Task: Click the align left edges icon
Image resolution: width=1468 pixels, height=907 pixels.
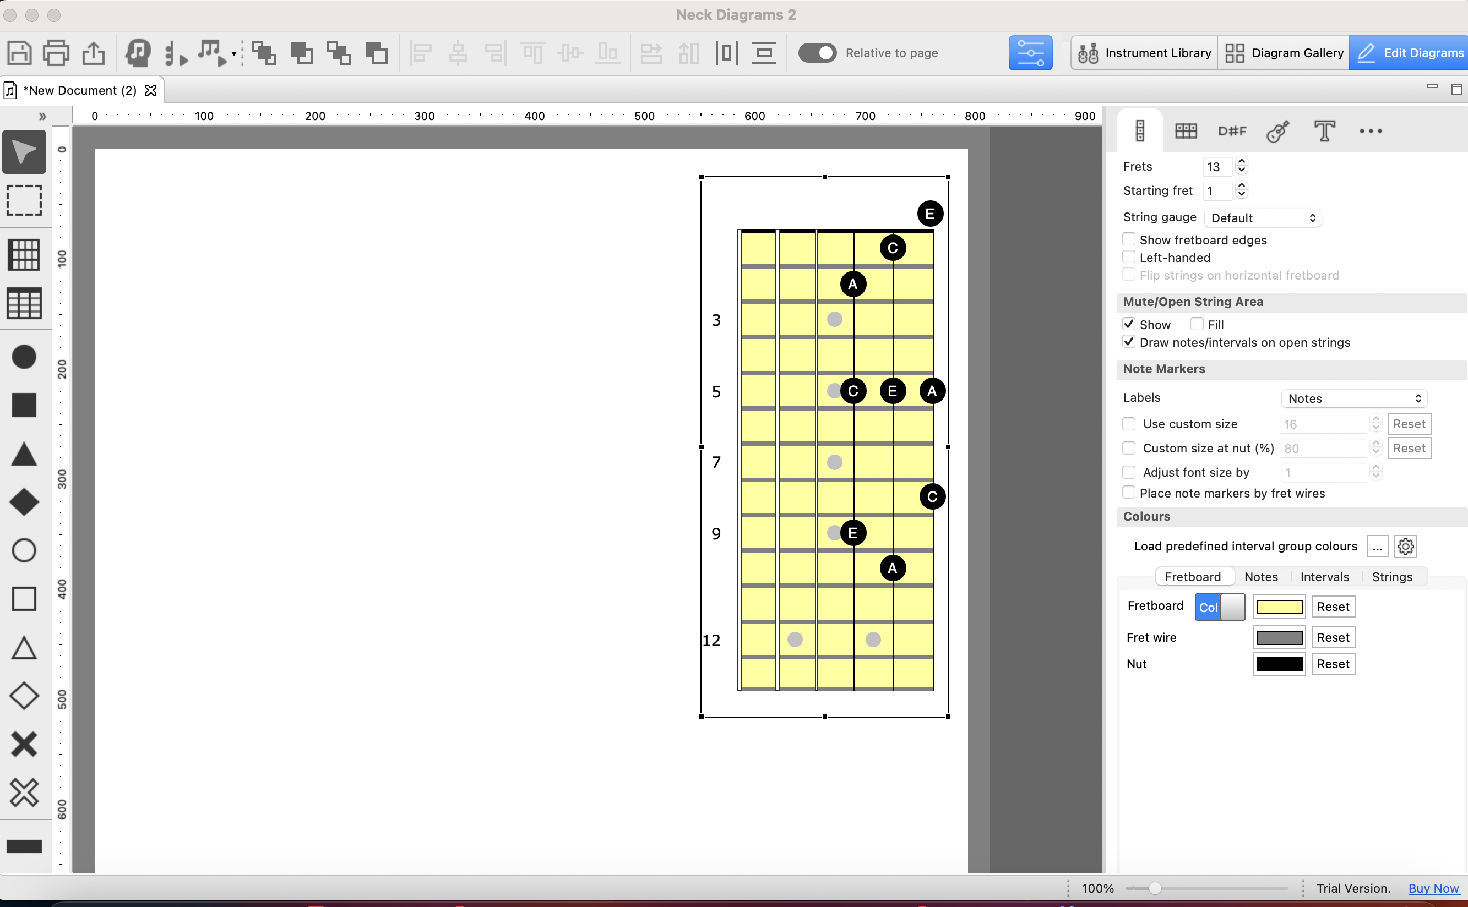Action: pyautogui.click(x=421, y=53)
